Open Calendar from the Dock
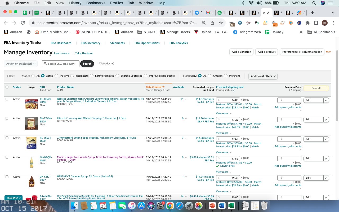This screenshot has width=339, height=212. [103, 205]
